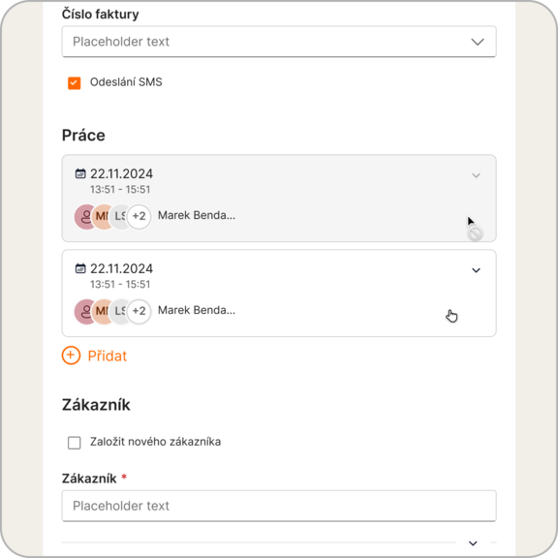Click Marek Benda... name in second card
Image resolution: width=558 pixels, height=558 pixels.
197,310
